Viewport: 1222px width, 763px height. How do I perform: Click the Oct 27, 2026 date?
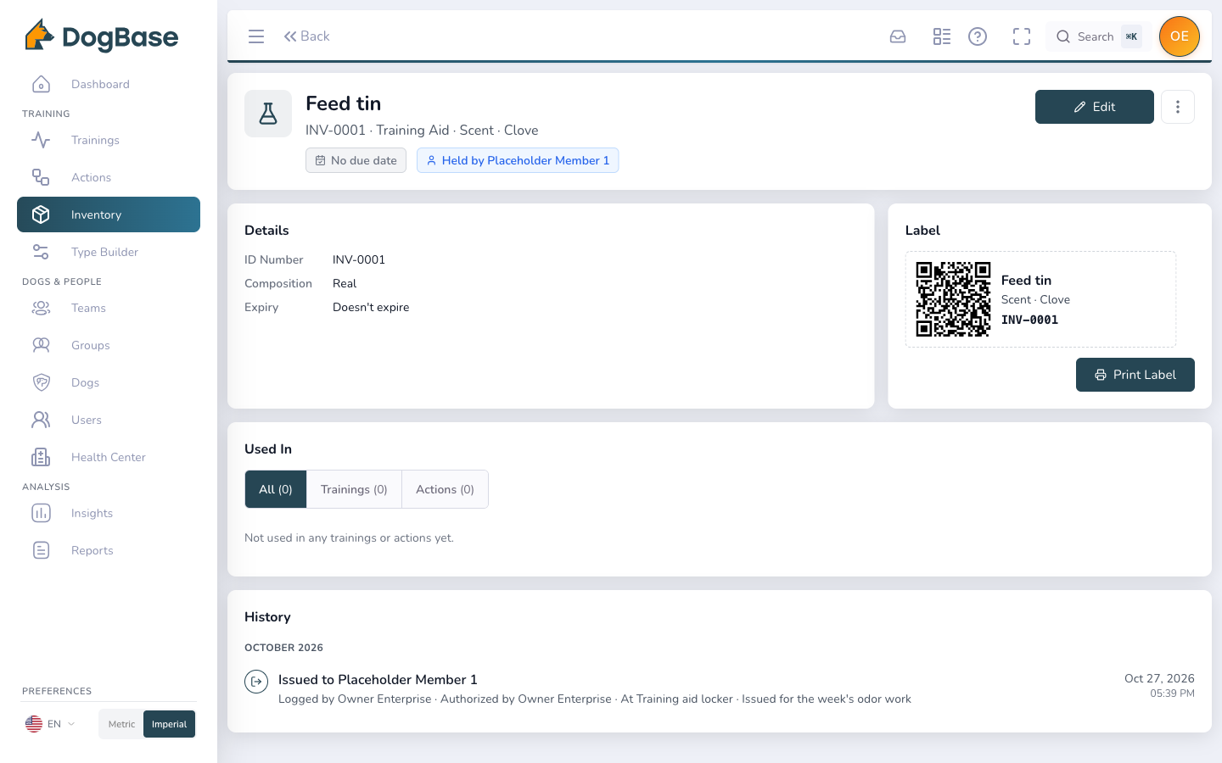coord(1159,678)
